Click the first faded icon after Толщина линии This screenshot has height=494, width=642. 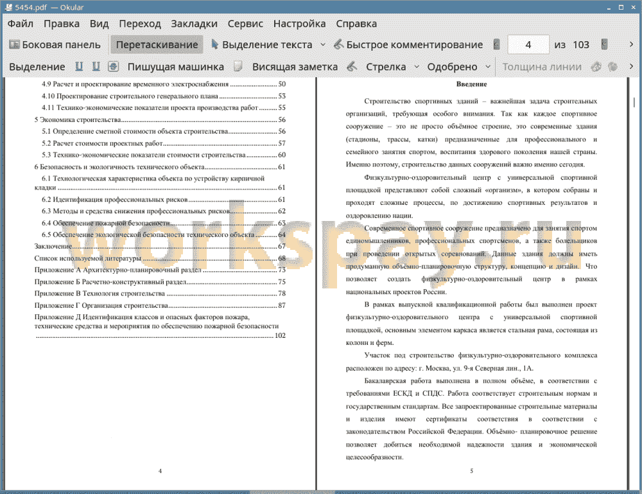[x=596, y=66]
